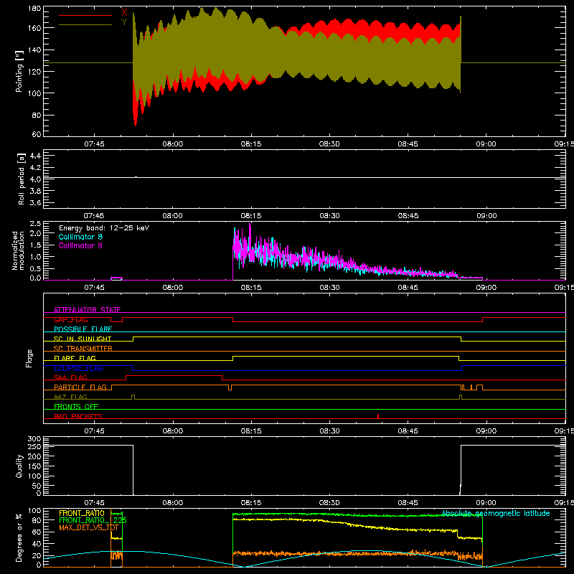Click the Collimator 9 legend label
Image resolution: width=574 pixels, height=574 pixels.
pos(80,245)
